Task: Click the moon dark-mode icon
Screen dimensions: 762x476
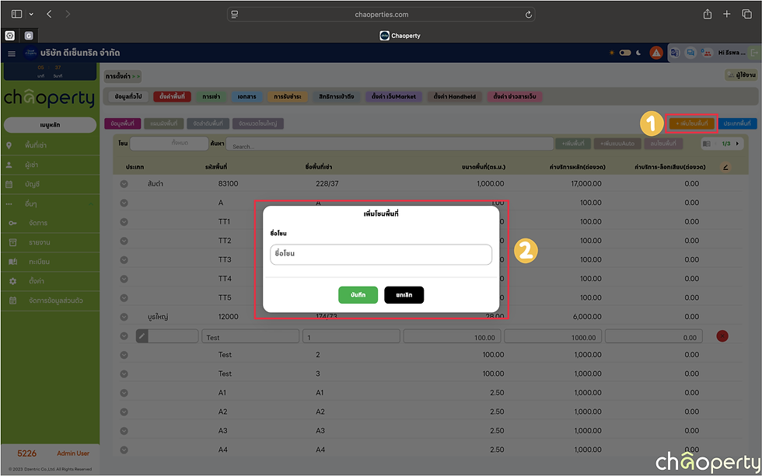Action: [x=638, y=52]
